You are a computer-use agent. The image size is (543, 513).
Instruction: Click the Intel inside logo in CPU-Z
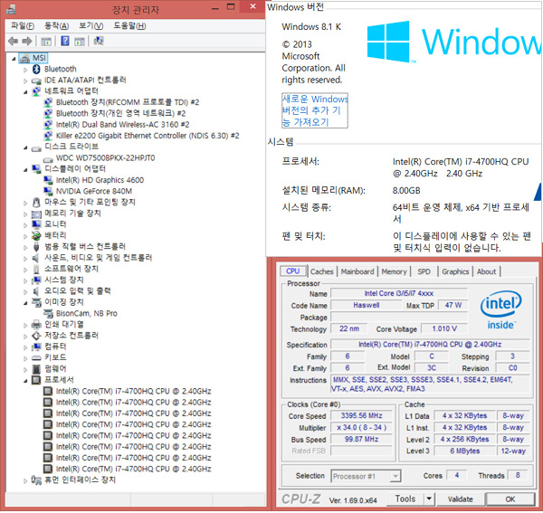[x=500, y=309]
